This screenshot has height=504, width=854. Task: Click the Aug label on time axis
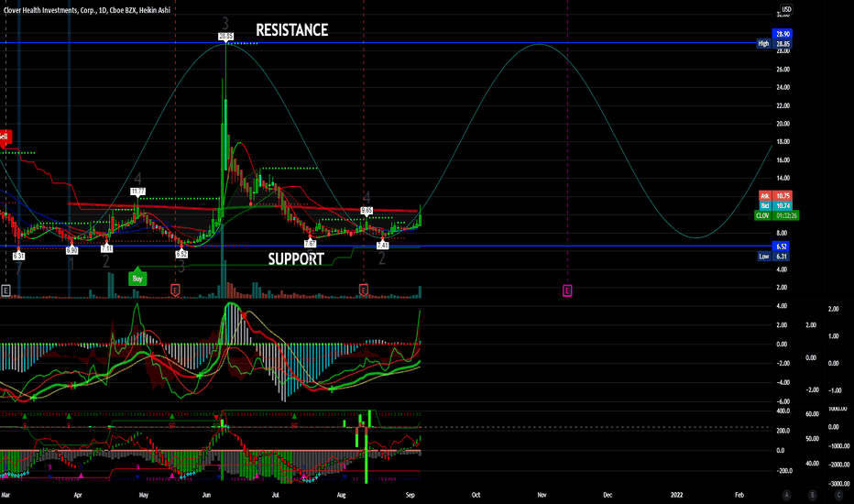tap(341, 495)
